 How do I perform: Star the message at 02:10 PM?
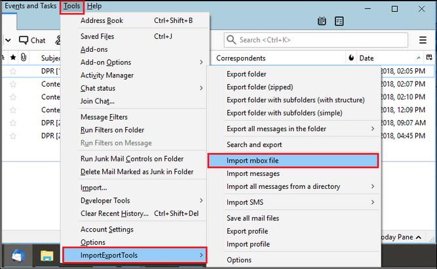[x=13, y=97]
